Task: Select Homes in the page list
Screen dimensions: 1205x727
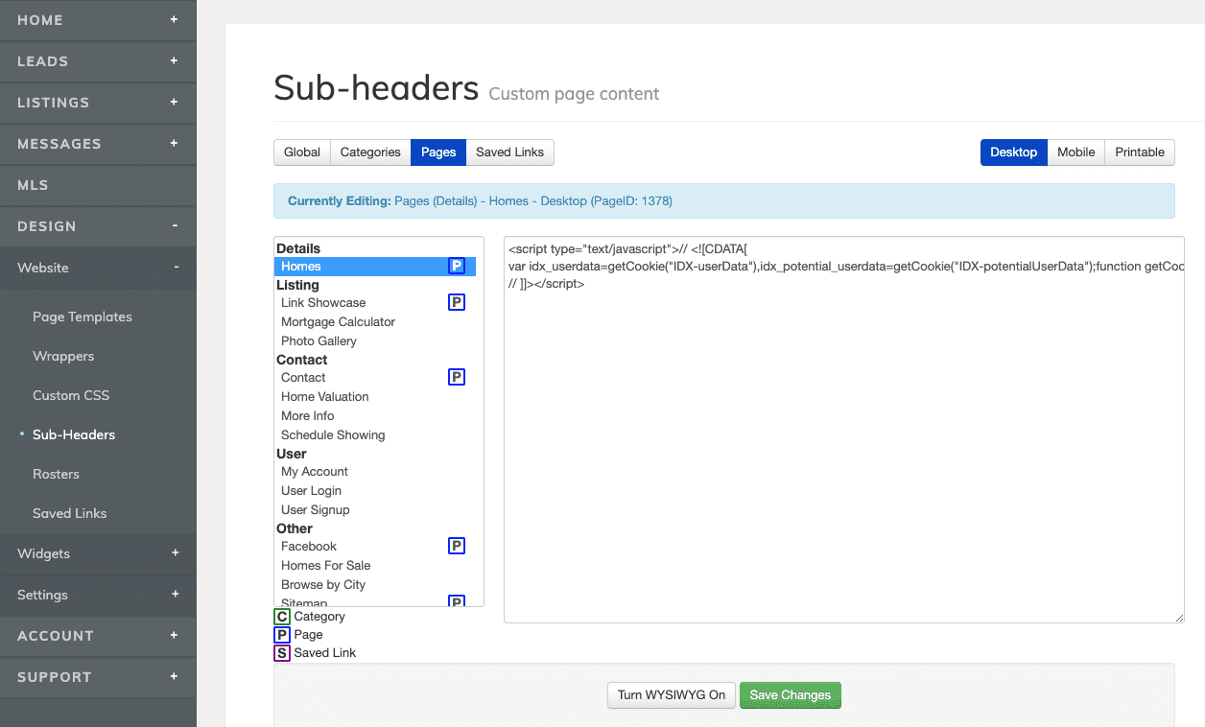Action: pyautogui.click(x=375, y=267)
